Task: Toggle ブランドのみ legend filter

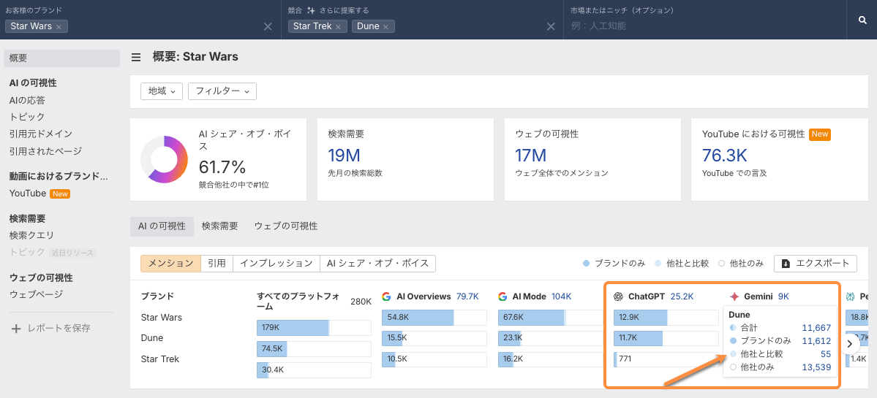Action: coord(614,264)
